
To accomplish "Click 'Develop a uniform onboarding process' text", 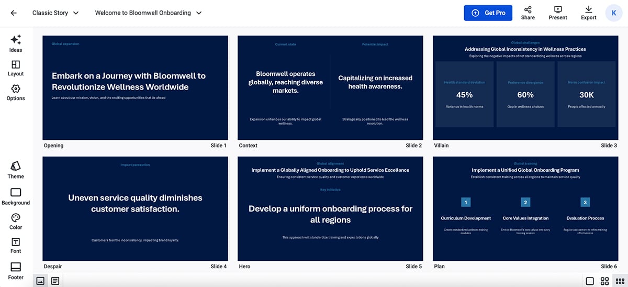I will tap(330, 214).
